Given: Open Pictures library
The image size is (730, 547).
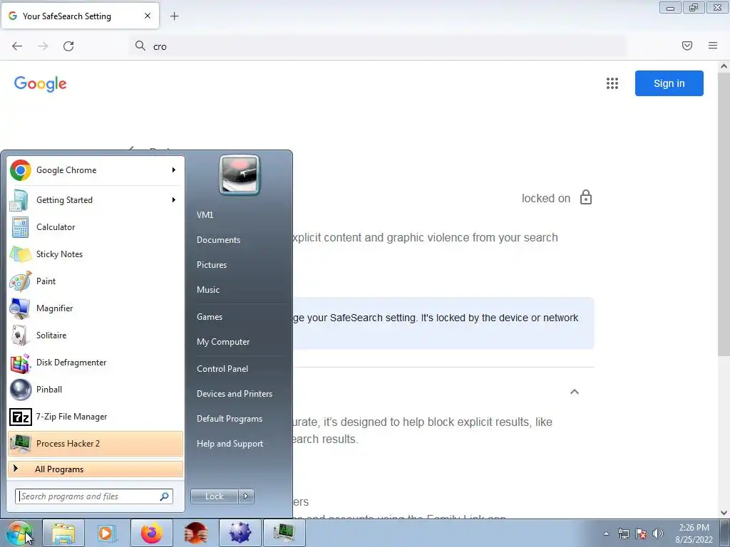Looking at the screenshot, I should [x=211, y=265].
